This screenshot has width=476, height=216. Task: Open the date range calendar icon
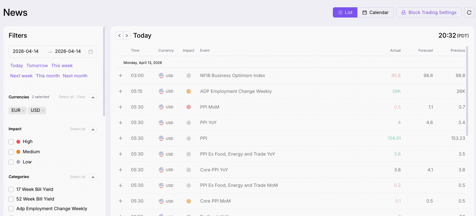[91, 52]
